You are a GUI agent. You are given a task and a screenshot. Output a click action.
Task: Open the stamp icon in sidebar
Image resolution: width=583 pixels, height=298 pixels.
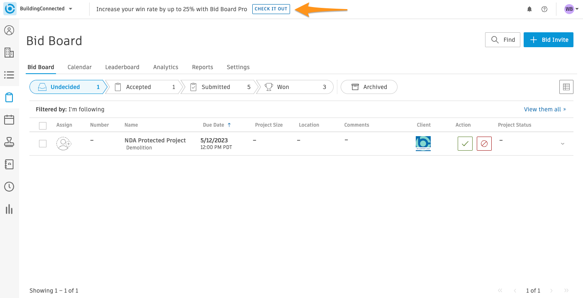pos(9,142)
